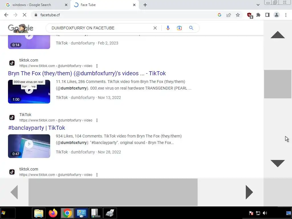Close the windows Google Search tab
This screenshot has height=219, width=292.
(x=66, y=5)
